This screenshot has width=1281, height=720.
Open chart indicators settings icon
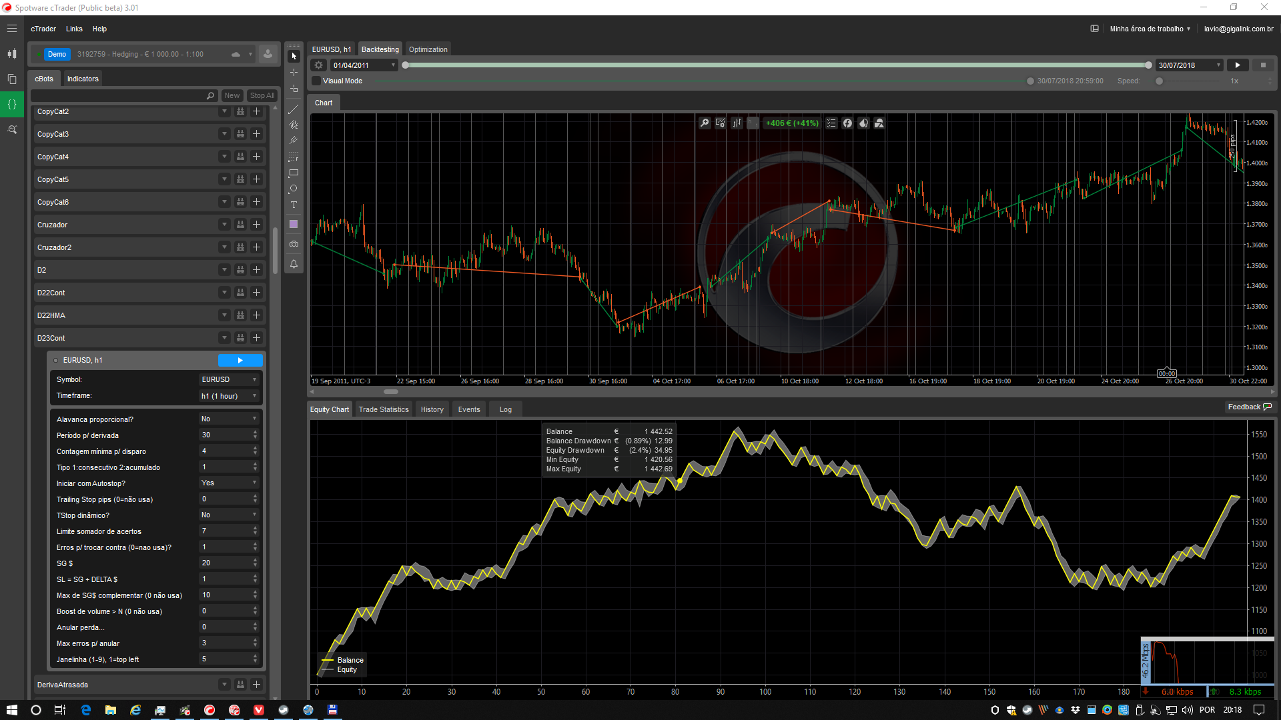[x=721, y=123]
